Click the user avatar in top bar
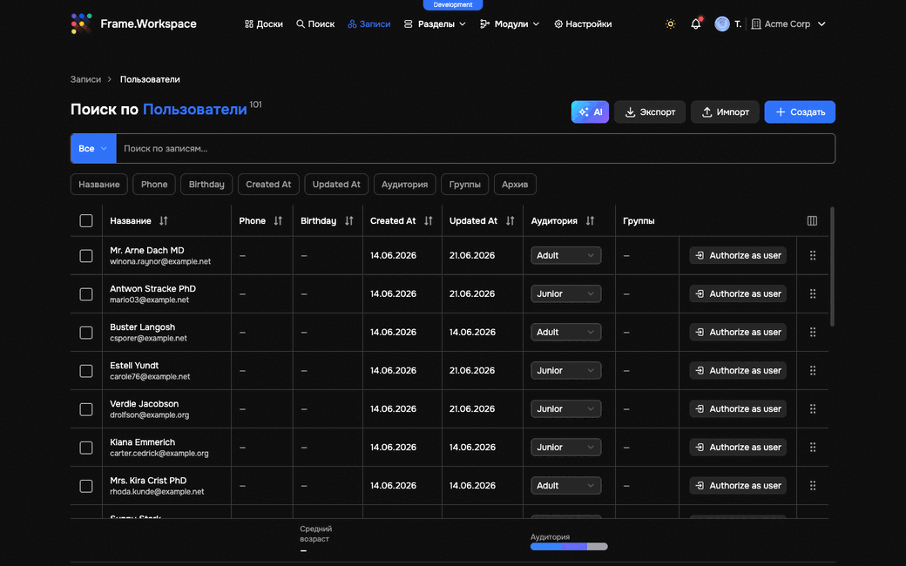The height and width of the screenshot is (566, 906). tap(721, 24)
